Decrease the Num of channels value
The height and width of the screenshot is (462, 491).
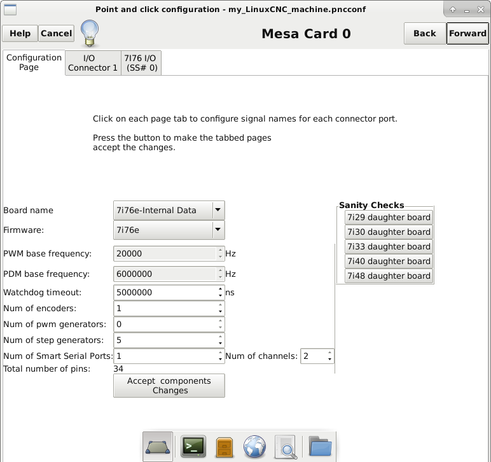[329, 360]
